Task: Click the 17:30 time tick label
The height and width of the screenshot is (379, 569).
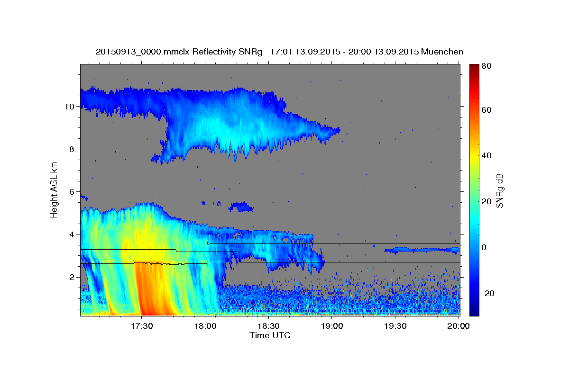Action: (142, 326)
